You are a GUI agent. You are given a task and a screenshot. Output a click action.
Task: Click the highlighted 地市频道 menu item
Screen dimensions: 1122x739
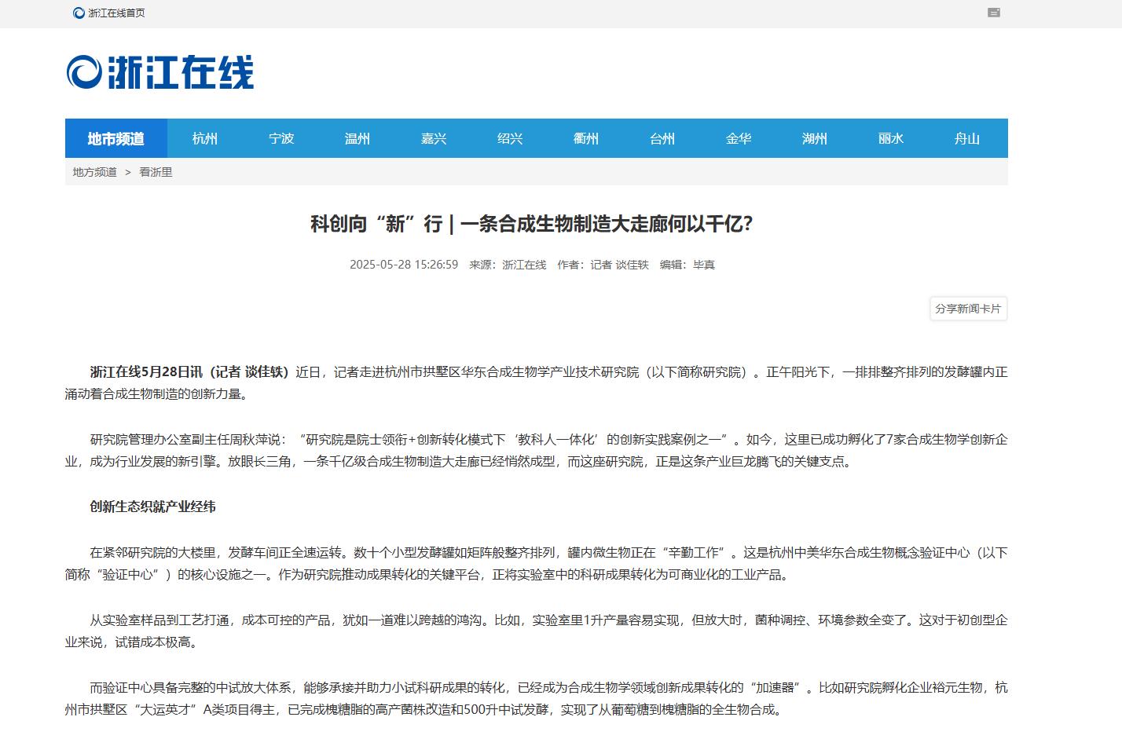pos(115,138)
